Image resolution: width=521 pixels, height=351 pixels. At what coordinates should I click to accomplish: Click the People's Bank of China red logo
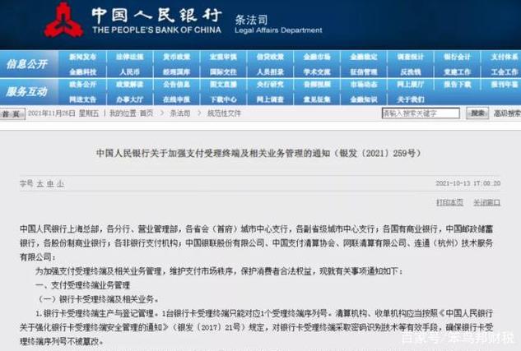pyautogui.click(x=64, y=21)
